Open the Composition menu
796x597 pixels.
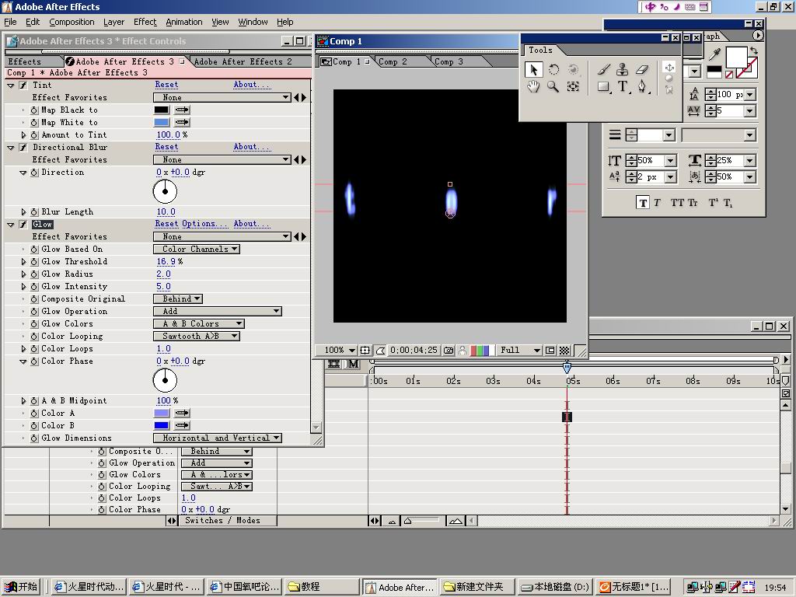click(x=72, y=22)
